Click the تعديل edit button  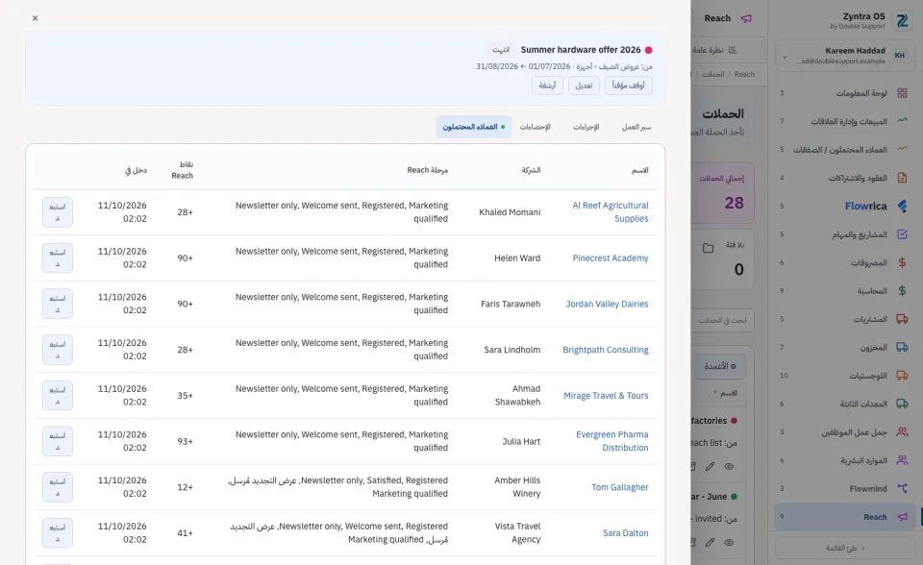click(x=584, y=86)
